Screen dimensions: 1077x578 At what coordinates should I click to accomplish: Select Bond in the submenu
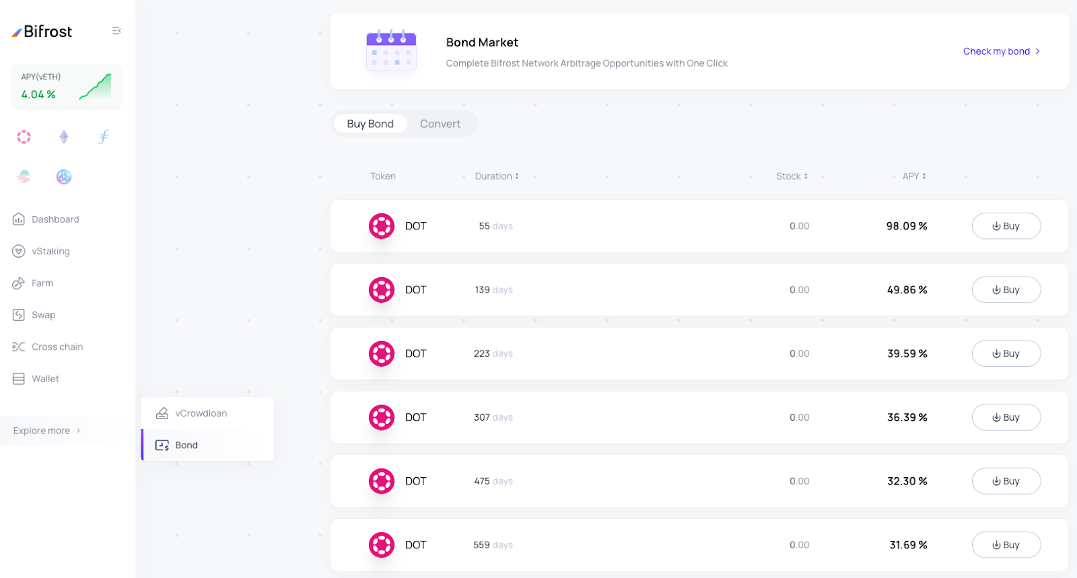(x=207, y=445)
